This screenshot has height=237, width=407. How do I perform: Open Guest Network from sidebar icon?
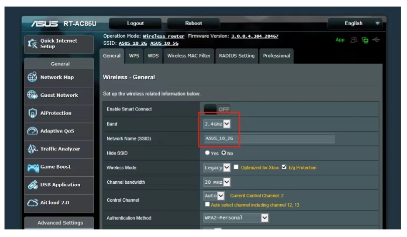pos(31,95)
